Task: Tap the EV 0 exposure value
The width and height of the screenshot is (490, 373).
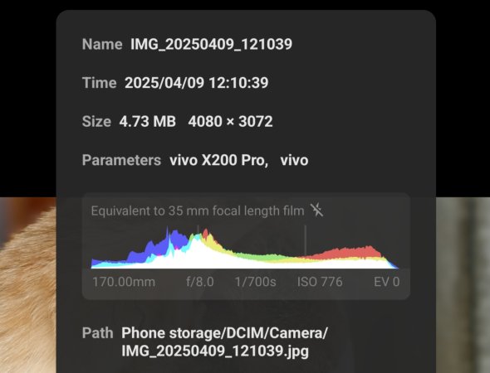Action: point(386,282)
